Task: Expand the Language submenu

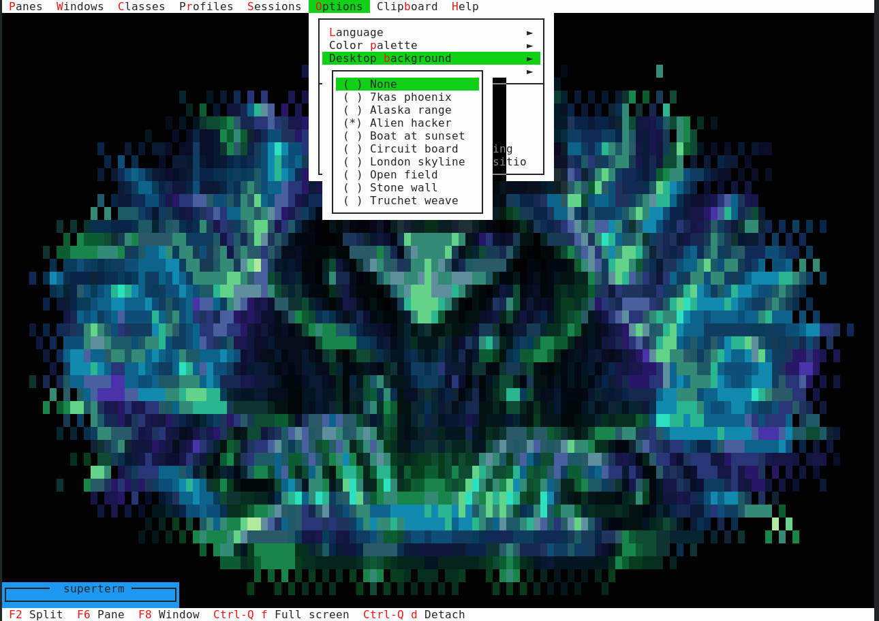Action: point(431,32)
